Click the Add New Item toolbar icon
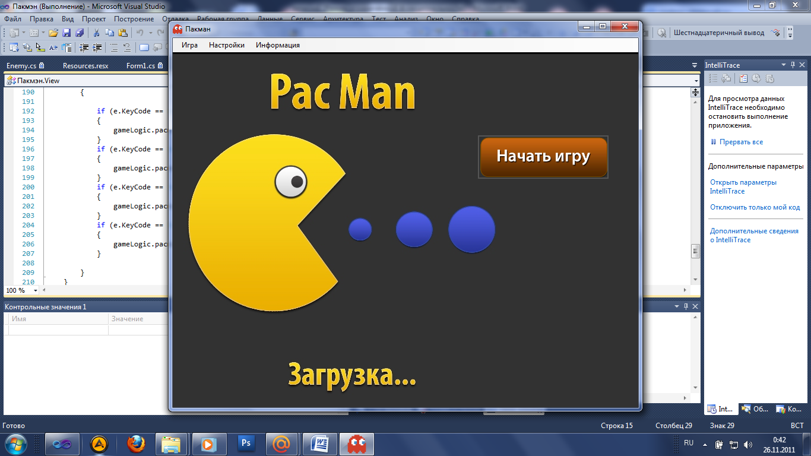Viewport: 811px width, 456px height. point(34,33)
